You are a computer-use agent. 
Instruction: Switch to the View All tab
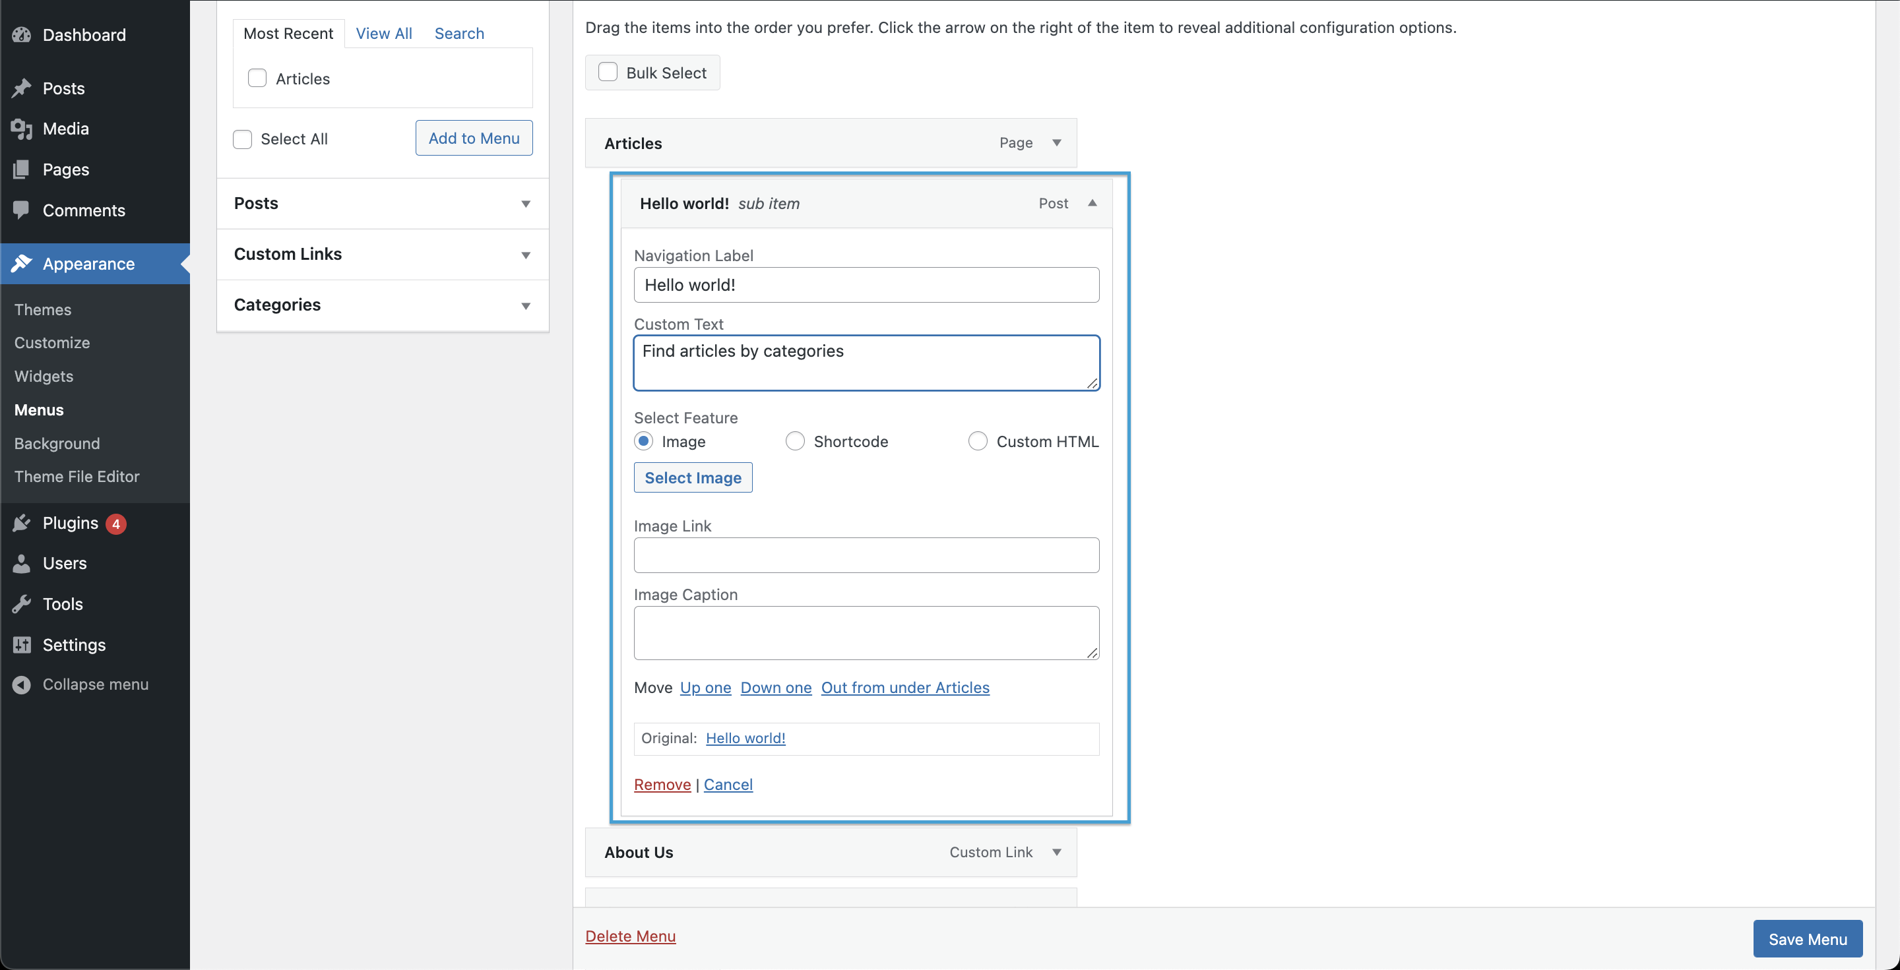pos(383,33)
